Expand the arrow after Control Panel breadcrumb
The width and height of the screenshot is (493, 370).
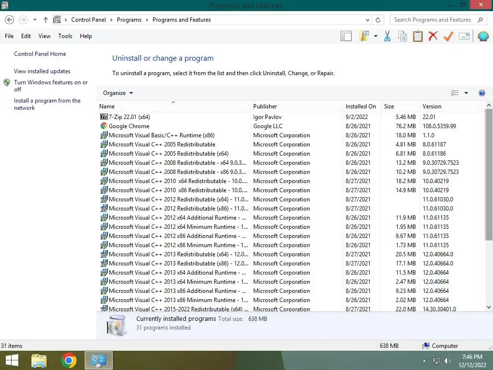coord(111,20)
